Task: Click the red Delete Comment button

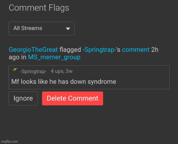Action: click(x=72, y=98)
